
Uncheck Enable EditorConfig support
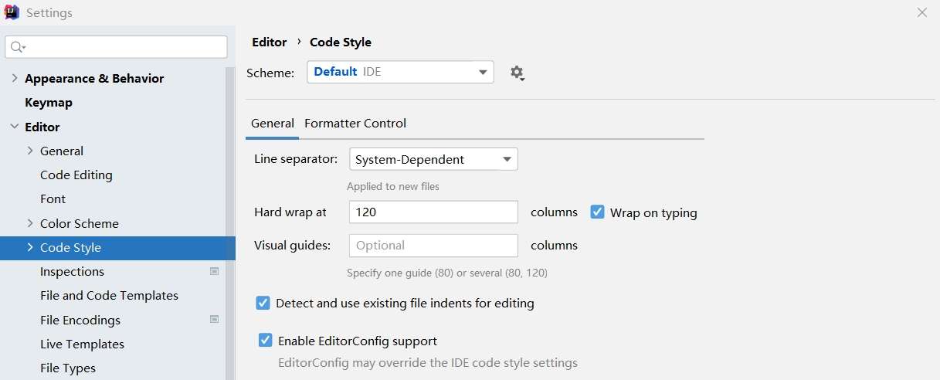tap(265, 341)
